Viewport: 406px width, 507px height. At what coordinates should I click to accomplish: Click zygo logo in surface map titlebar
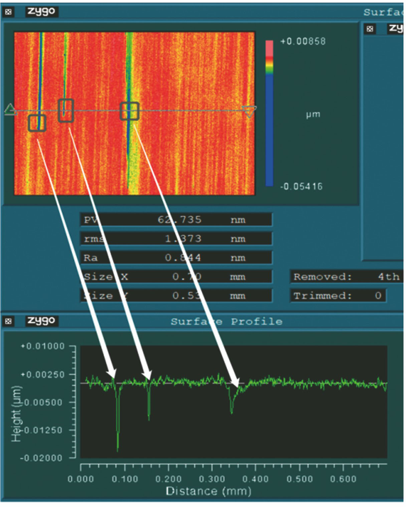41,11
